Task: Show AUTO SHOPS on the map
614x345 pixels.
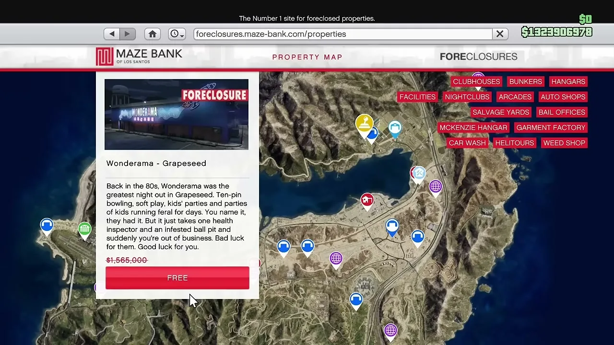Action: 563,97
